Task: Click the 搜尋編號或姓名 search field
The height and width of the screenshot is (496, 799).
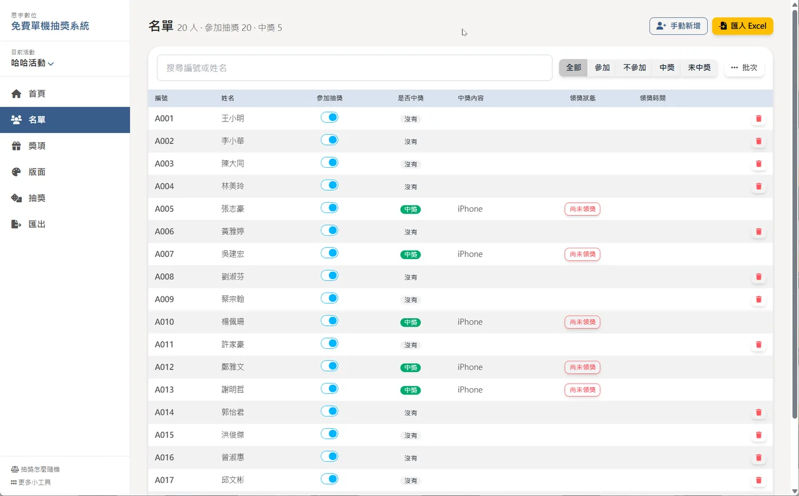Action: pyautogui.click(x=354, y=68)
